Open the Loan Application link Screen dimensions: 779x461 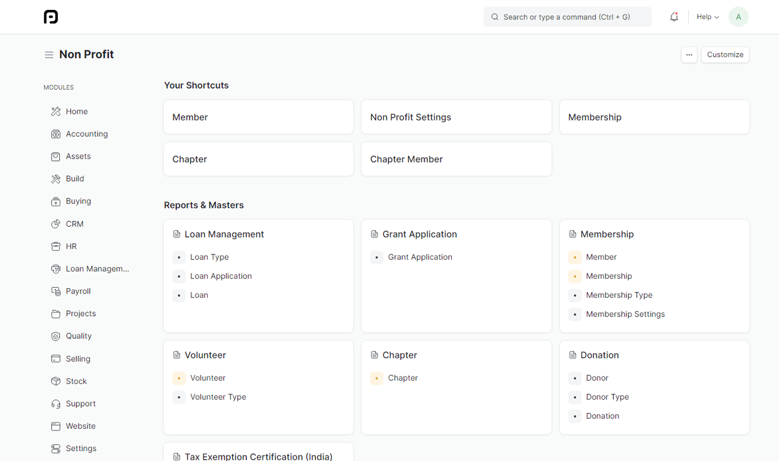(221, 276)
